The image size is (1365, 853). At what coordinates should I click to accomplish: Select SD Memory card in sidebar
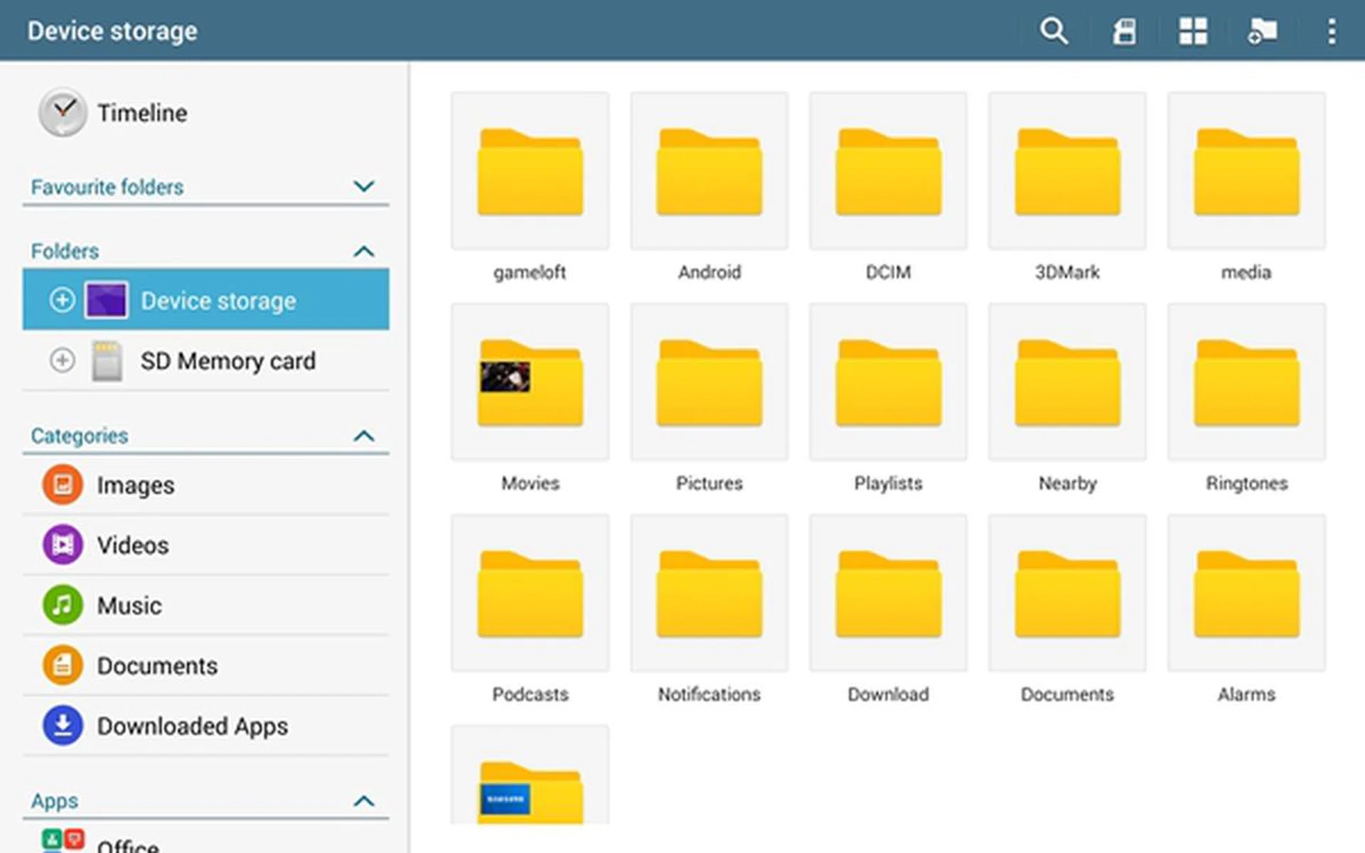pos(227,361)
